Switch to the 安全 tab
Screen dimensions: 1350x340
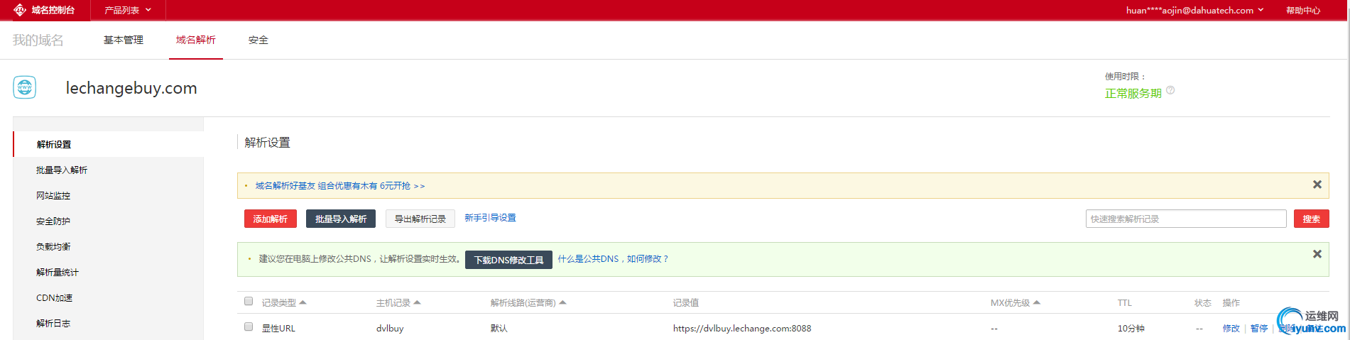(258, 40)
